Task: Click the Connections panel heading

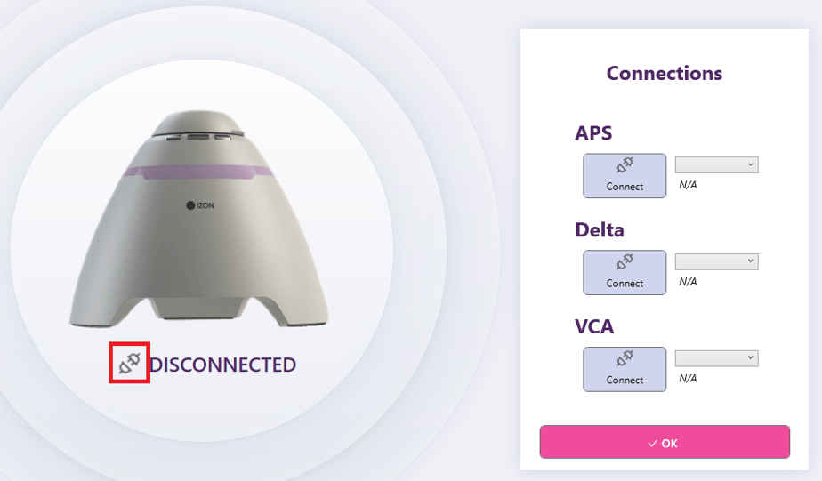Action: click(x=664, y=73)
